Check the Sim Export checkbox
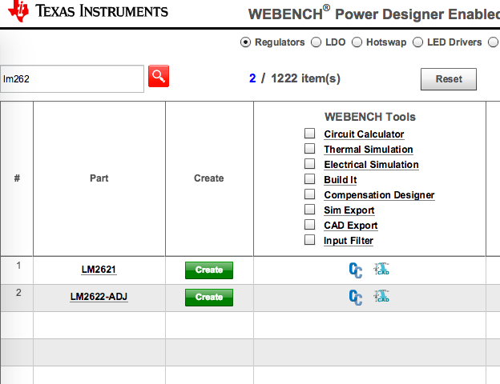The height and width of the screenshot is (384, 500). pos(309,209)
